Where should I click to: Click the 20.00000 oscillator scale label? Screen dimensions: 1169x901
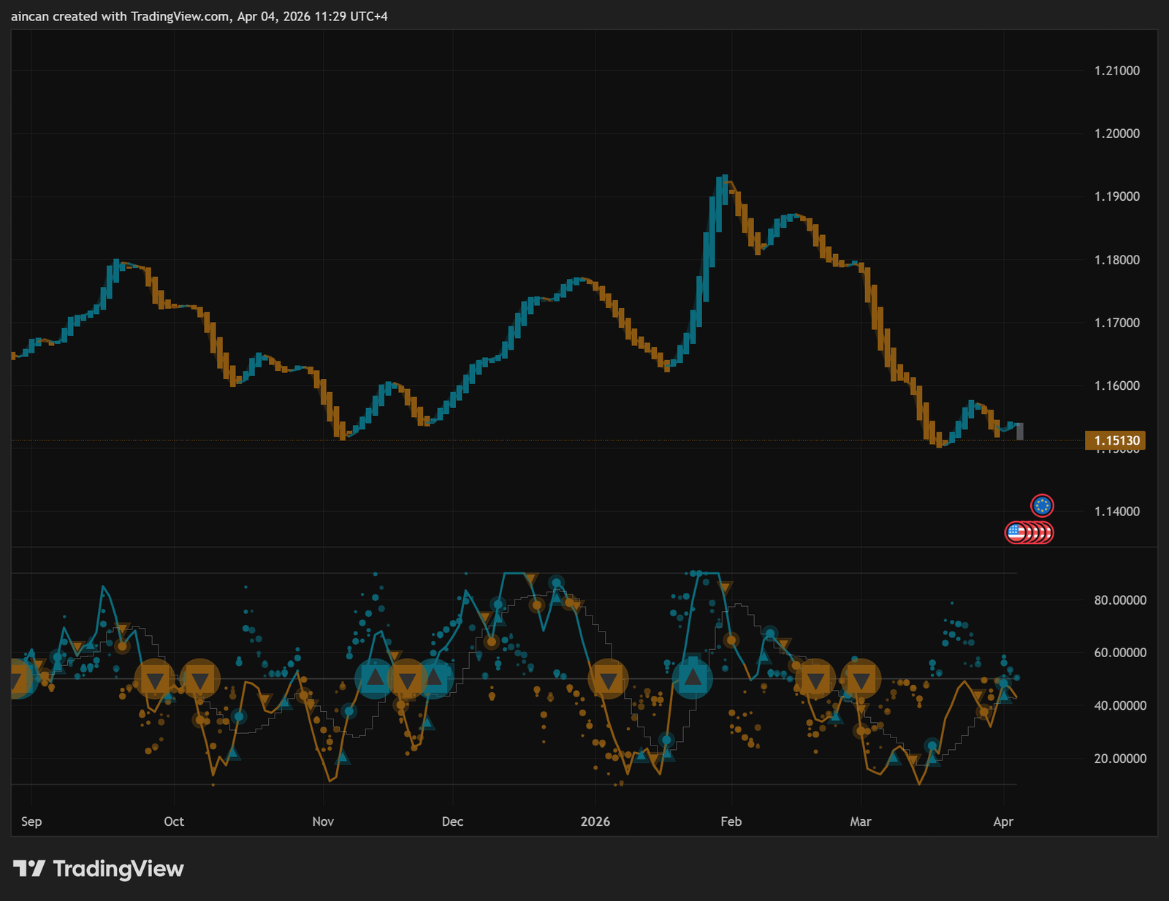[x=1120, y=759]
